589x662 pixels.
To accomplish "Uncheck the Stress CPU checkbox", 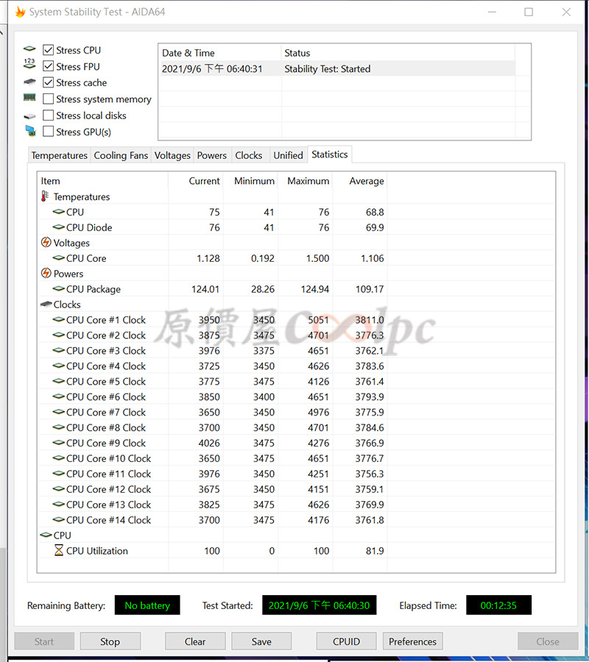I will point(49,50).
